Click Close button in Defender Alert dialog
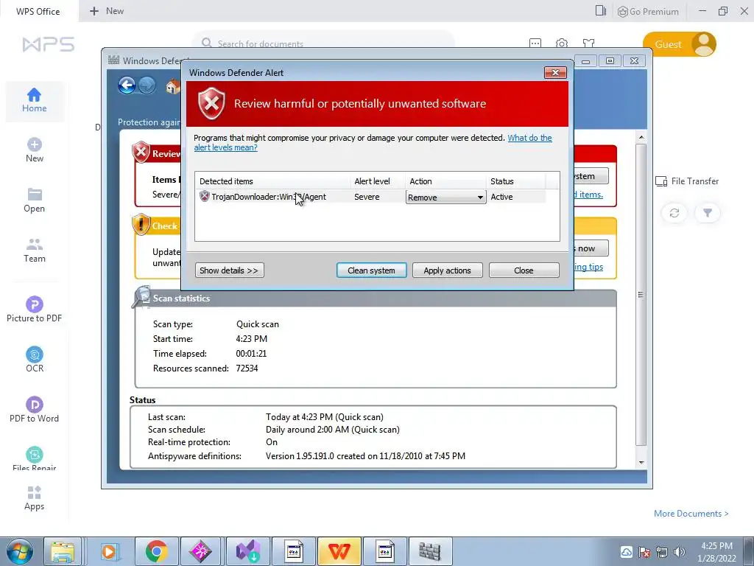754x566 pixels. (x=524, y=270)
